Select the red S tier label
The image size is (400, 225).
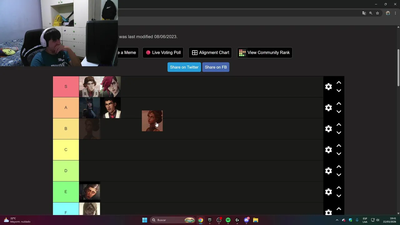(x=66, y=87)
